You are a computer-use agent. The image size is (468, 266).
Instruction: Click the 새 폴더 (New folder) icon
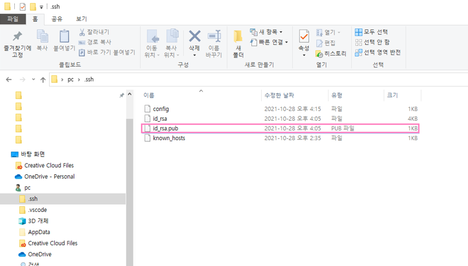coord(238,43)
